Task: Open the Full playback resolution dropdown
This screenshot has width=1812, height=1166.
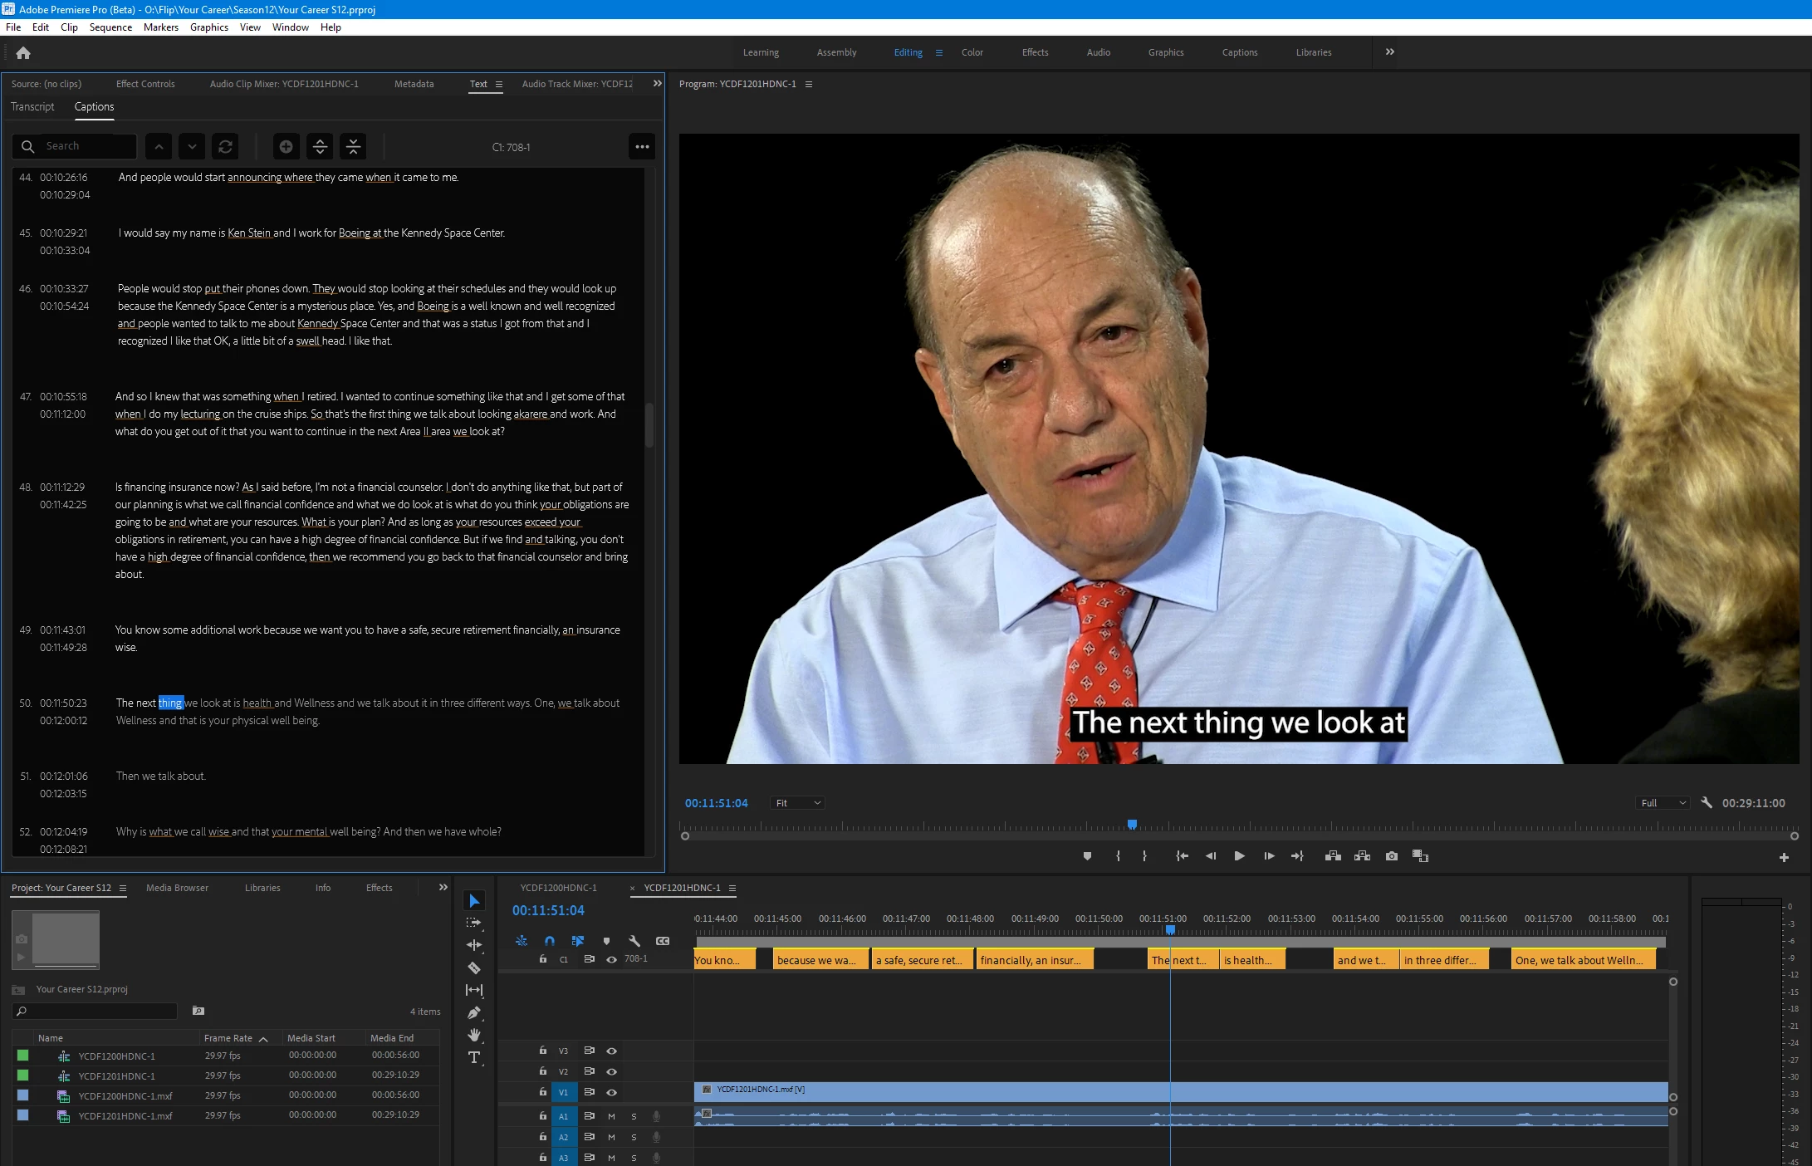Action: tap(1663, 803)
